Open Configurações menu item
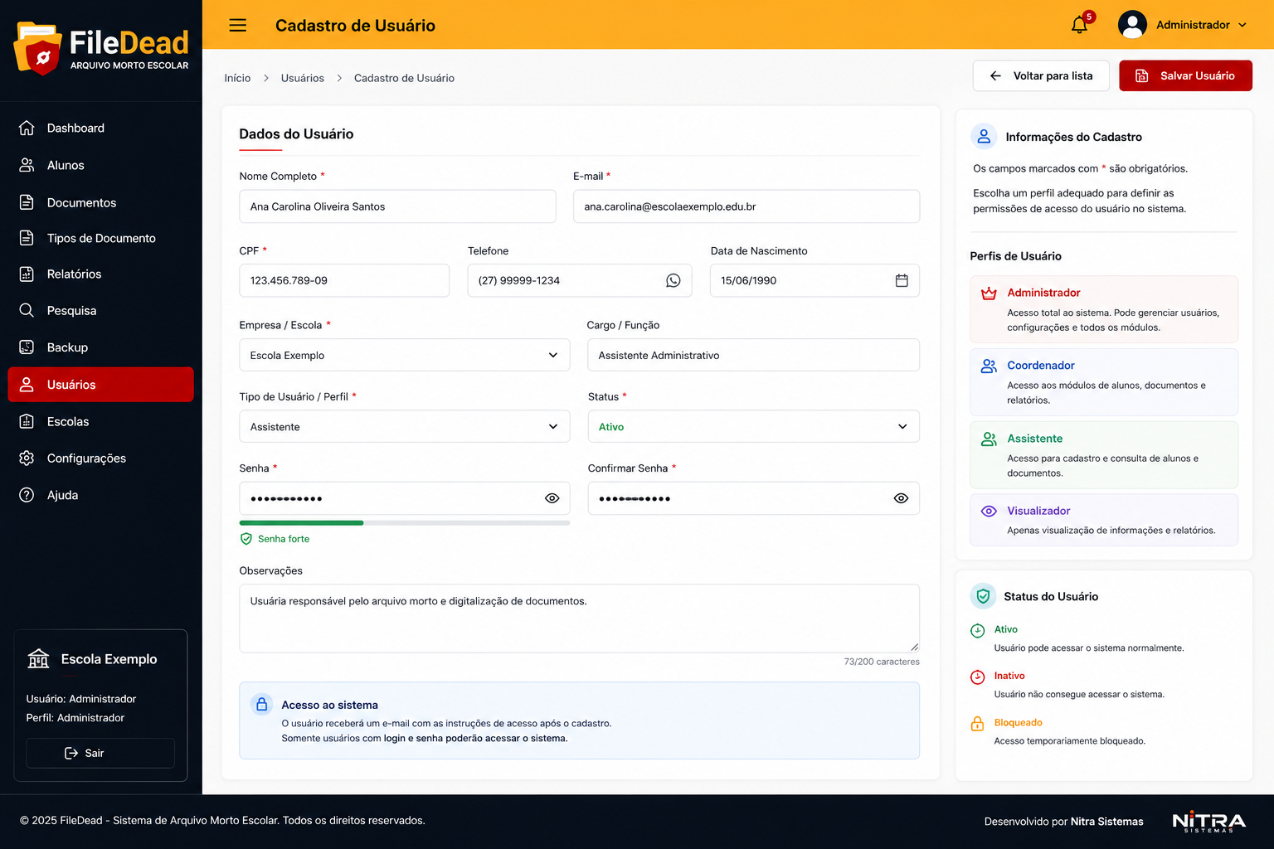Image resolution: width=1274 pixels, height=849 pixels. pos(101,458)
